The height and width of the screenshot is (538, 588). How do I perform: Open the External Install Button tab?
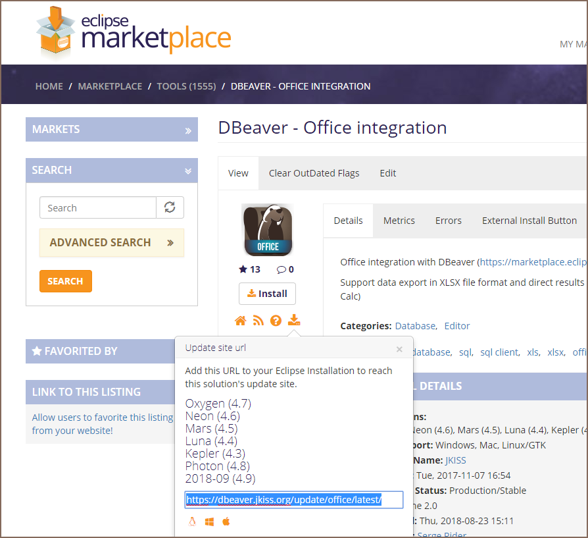(x=529, y=221)
